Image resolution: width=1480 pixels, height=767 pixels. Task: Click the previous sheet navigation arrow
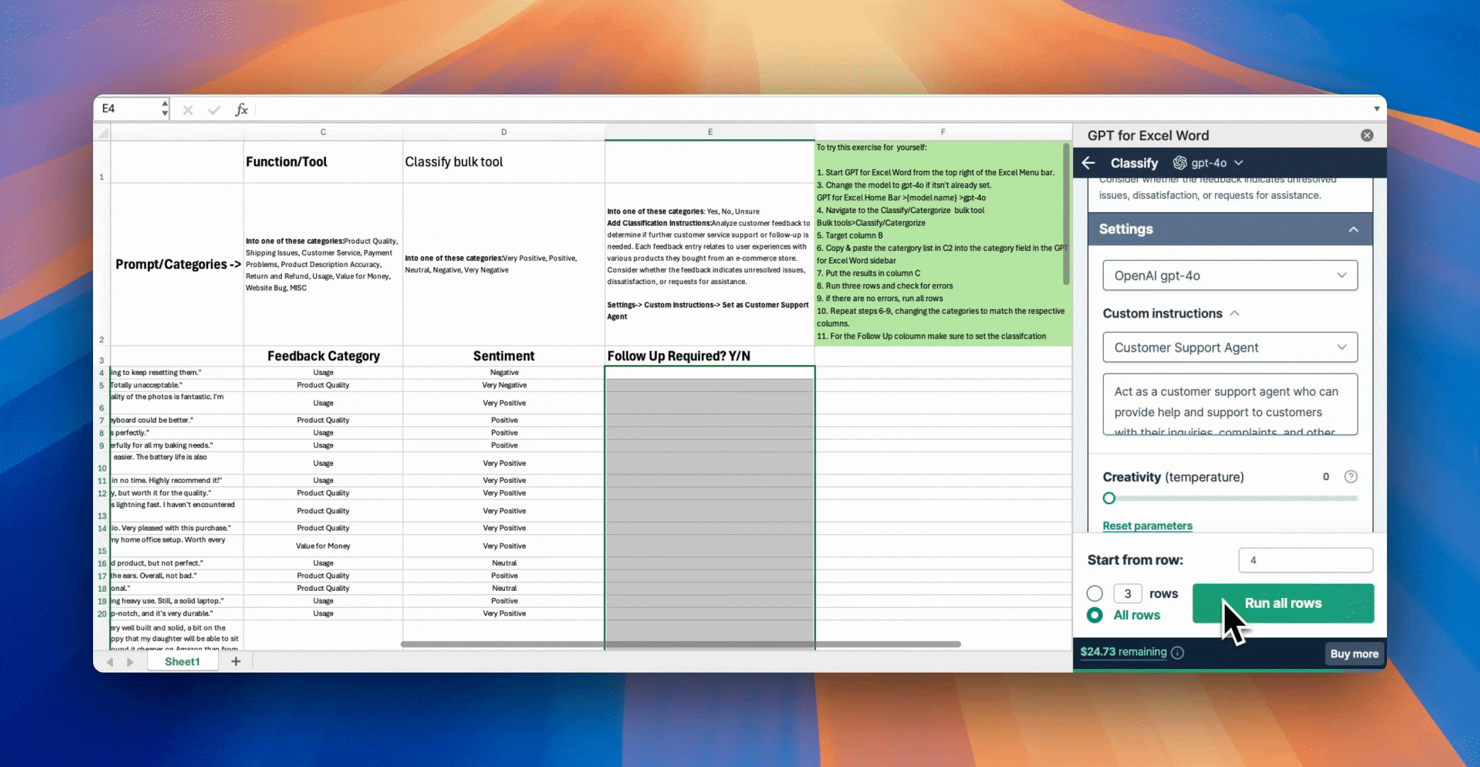click(x=110, y=662)
